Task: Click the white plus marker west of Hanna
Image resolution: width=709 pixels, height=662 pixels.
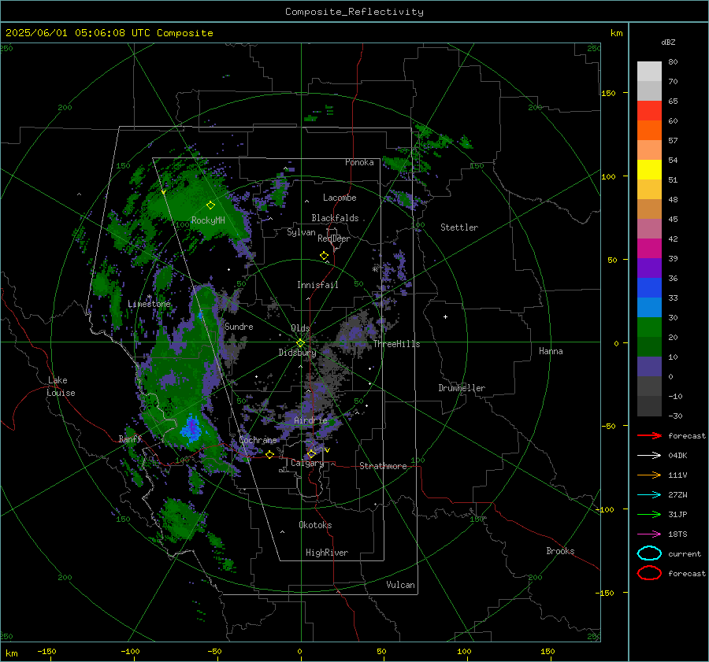Action: [x=445, y=316]
